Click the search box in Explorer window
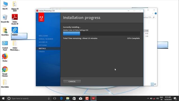This screenshot has width=179, height=101. [x=149, y=17]
